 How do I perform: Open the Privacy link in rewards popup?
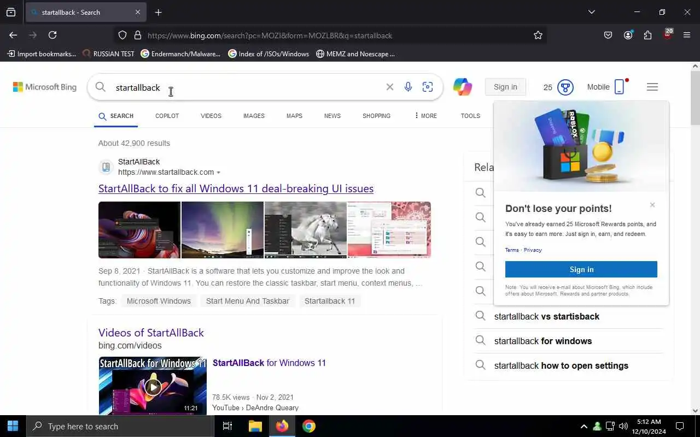533,250
